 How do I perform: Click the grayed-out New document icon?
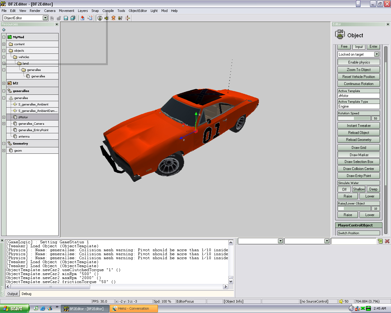pos(52,18)
